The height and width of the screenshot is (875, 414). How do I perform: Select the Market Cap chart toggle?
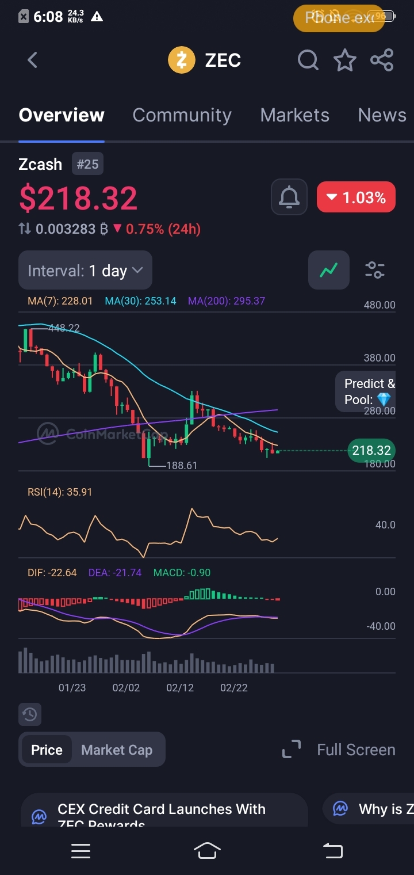(117, 750)
